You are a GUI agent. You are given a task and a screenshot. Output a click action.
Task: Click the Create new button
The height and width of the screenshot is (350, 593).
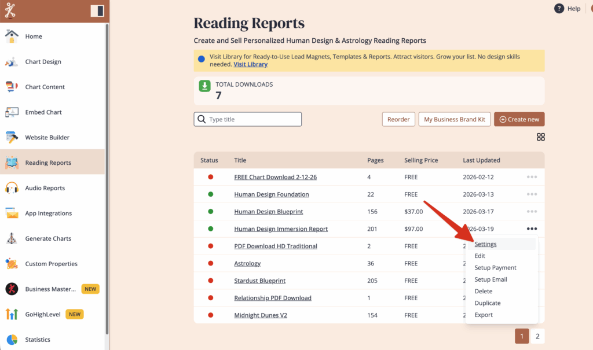[x=519, y=119]
